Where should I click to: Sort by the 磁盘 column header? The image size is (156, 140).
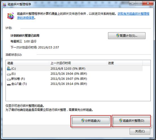[x=27, y=63]
